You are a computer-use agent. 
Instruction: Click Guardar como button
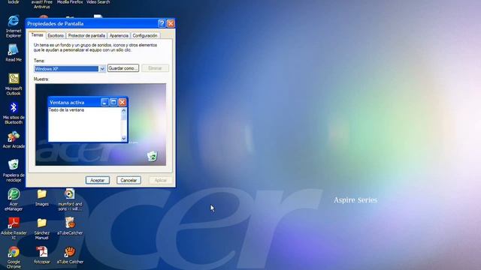pos(123,68)
